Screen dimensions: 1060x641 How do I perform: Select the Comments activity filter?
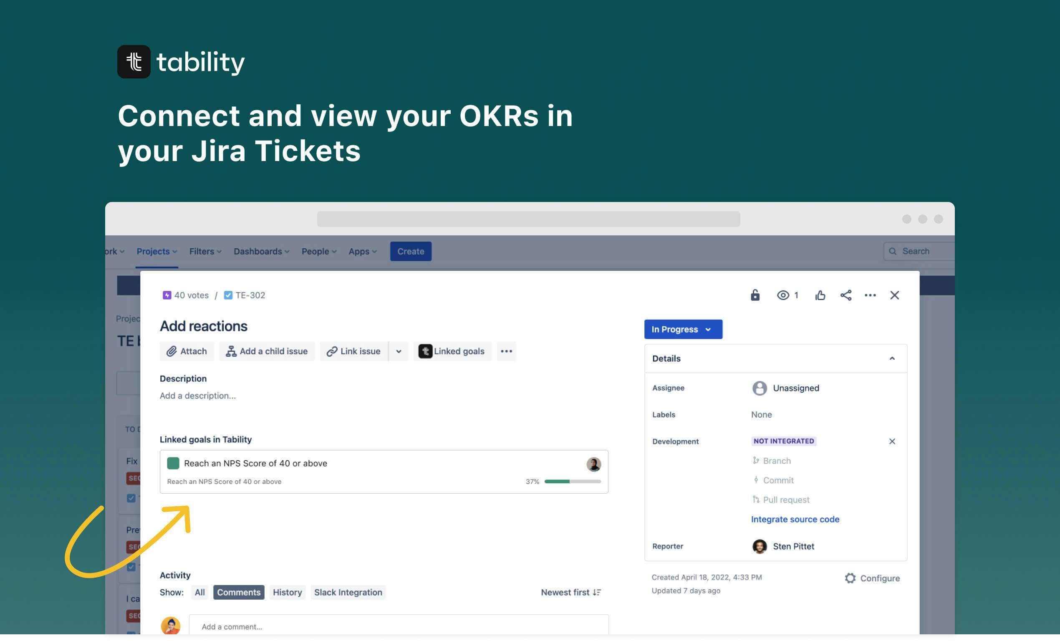pyautogui.click(x=239, y=592)
